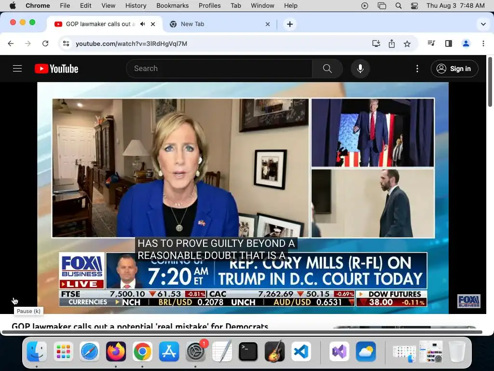The width and height of the screenshot is (494, 371).
Task: Bookmark this tab with star icon
Action: pos(407,43)
